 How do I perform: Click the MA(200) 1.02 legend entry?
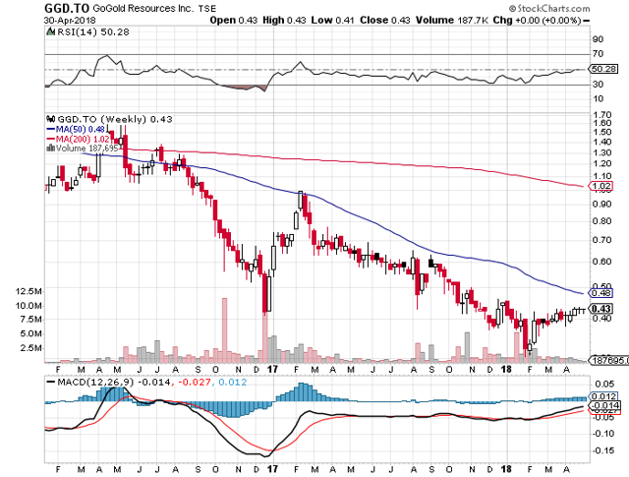[83, 139]
